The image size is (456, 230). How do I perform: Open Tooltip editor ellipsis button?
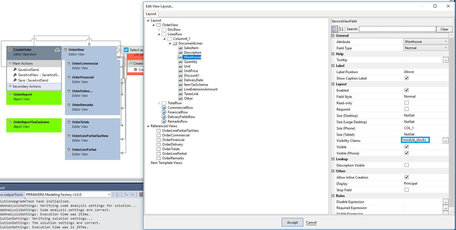click(446, 60)
